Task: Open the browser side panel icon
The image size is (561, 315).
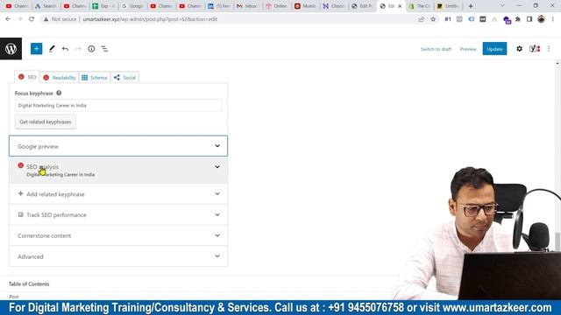Action: (529, 19)
